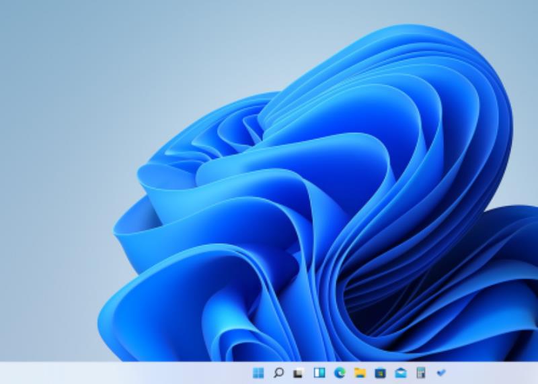538x384 pixels.
Task: Open the To Do checkmark app
Action: (x=441, y=373)
